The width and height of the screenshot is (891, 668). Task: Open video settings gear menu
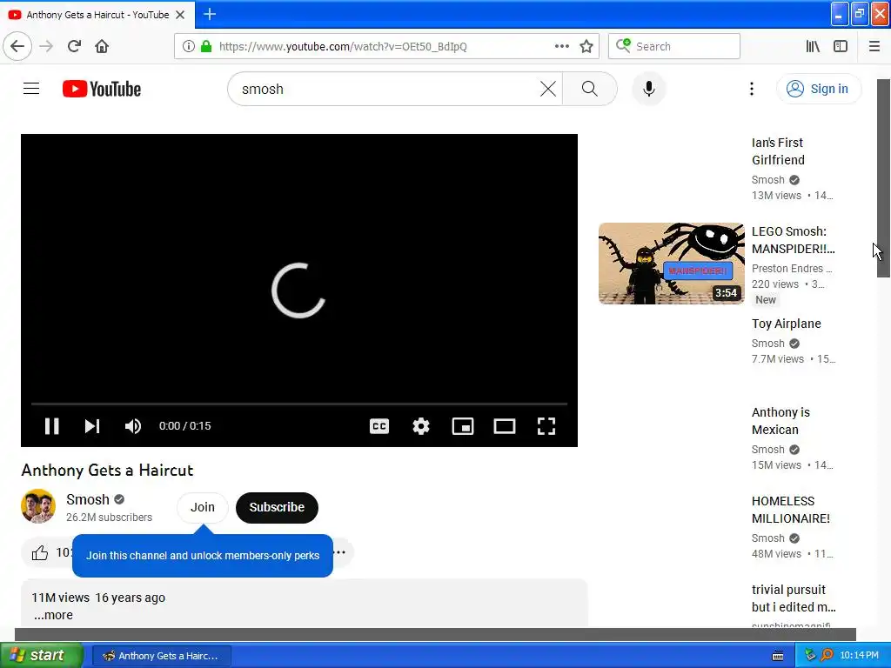(421, 426)
